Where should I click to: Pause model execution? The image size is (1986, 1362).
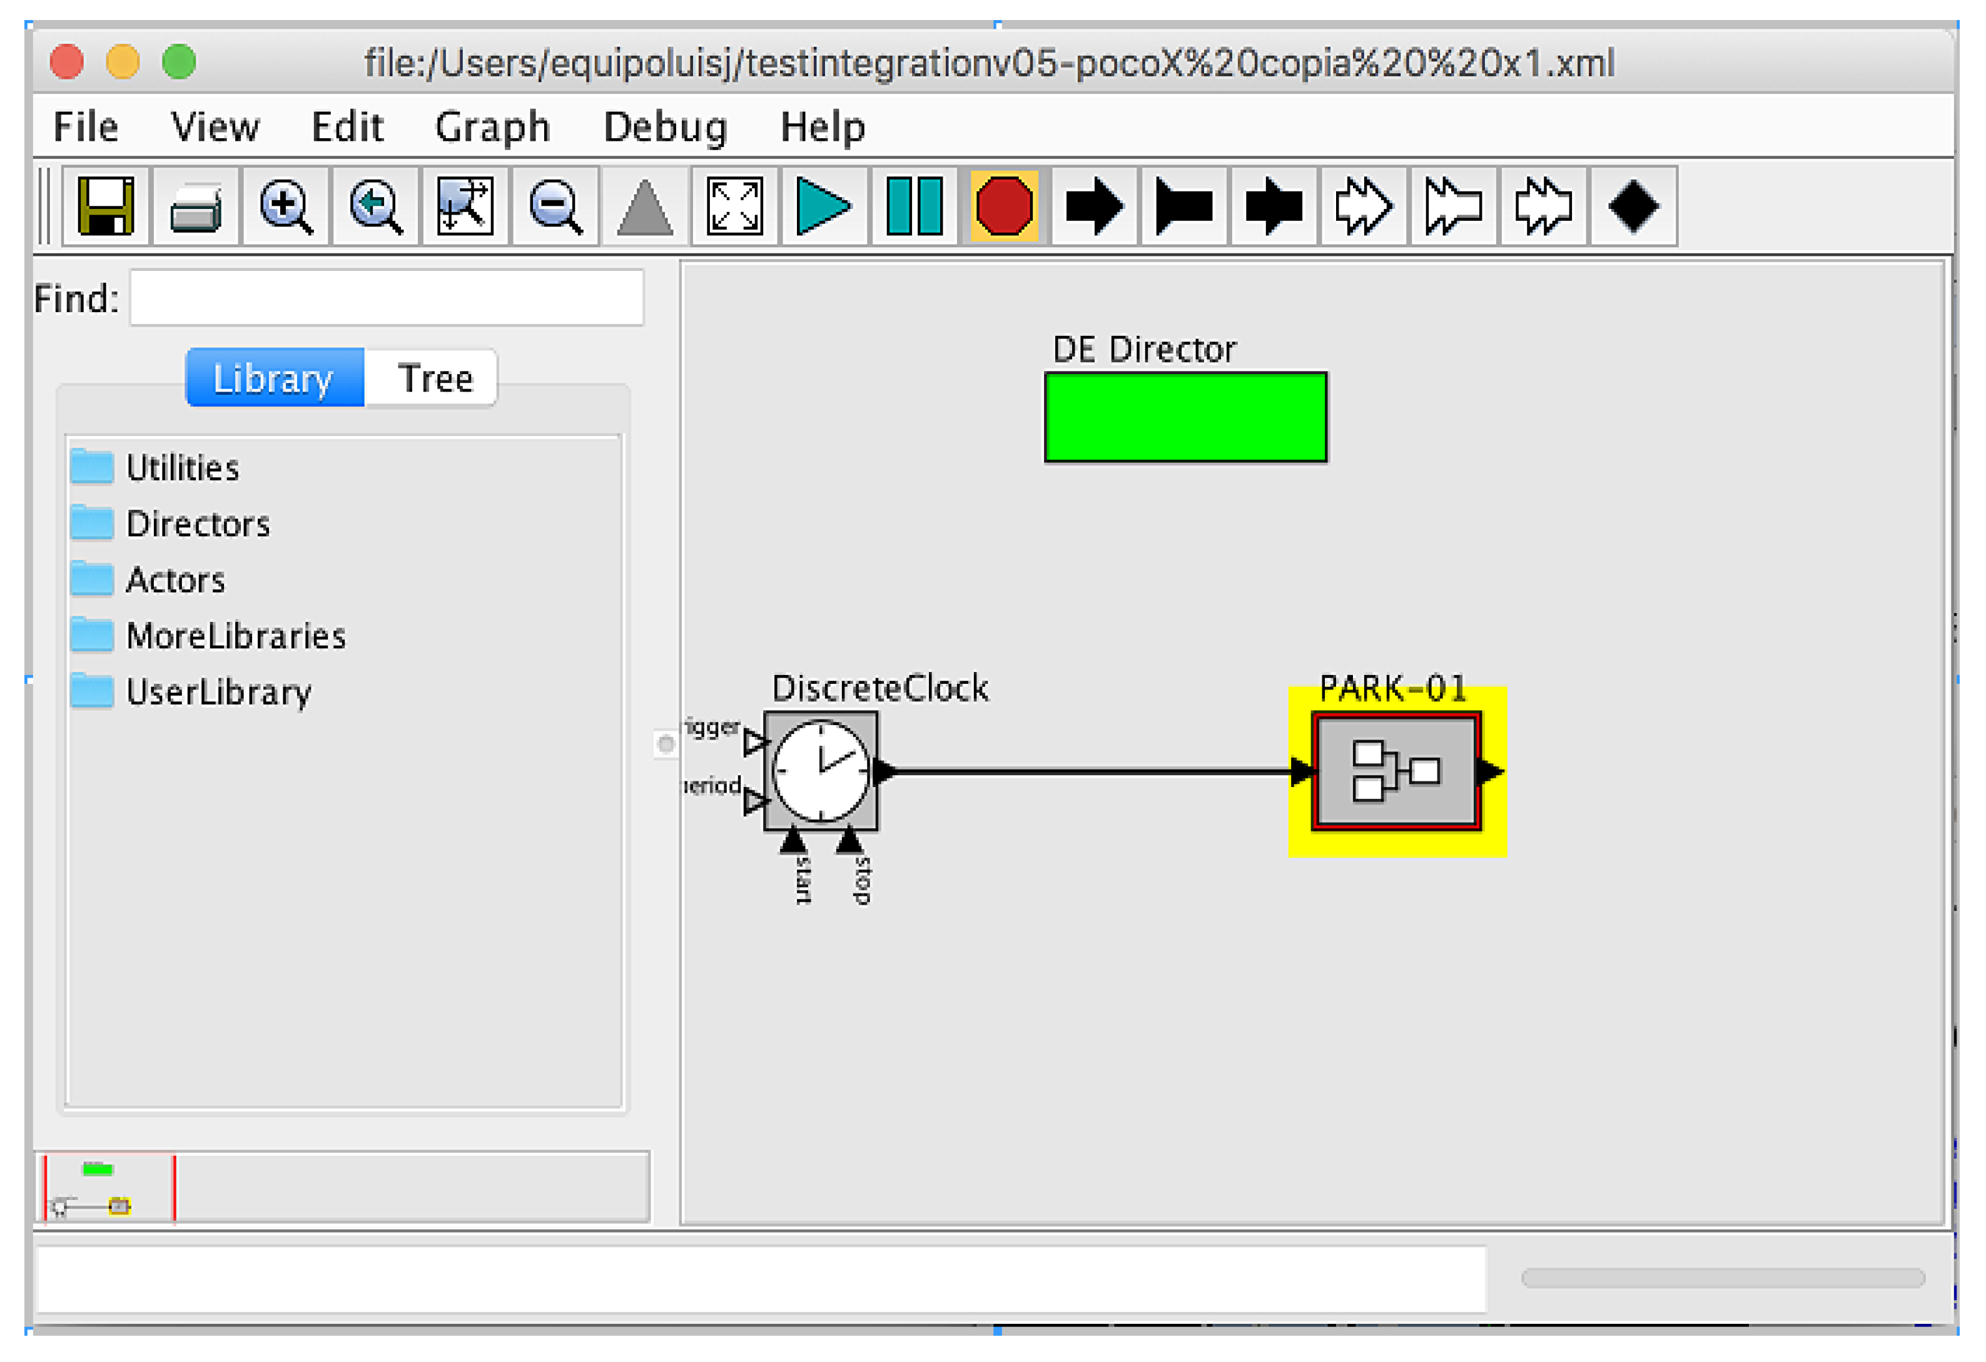pos(913,206)
